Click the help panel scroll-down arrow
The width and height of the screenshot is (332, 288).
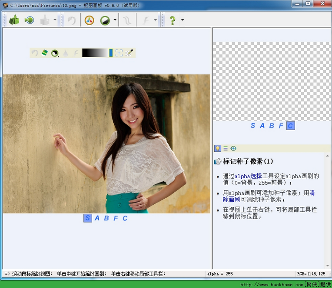coord(328,266)
